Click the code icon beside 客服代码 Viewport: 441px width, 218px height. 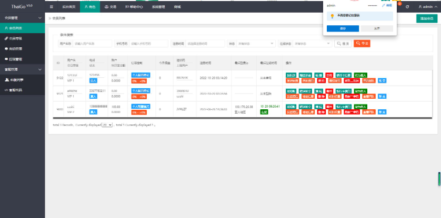click(6, 90)
